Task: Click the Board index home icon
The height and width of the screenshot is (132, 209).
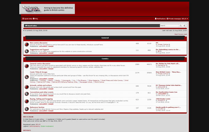Action: coord(26,26)
